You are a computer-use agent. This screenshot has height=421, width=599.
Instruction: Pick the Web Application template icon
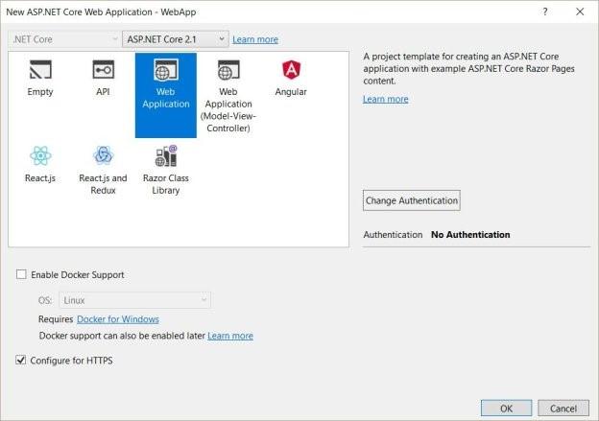tap(166, 69)
